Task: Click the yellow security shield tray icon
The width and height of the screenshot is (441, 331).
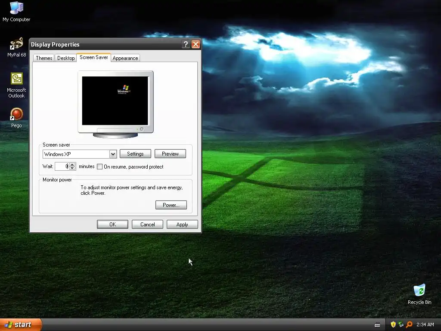Action: coord(393,325)
